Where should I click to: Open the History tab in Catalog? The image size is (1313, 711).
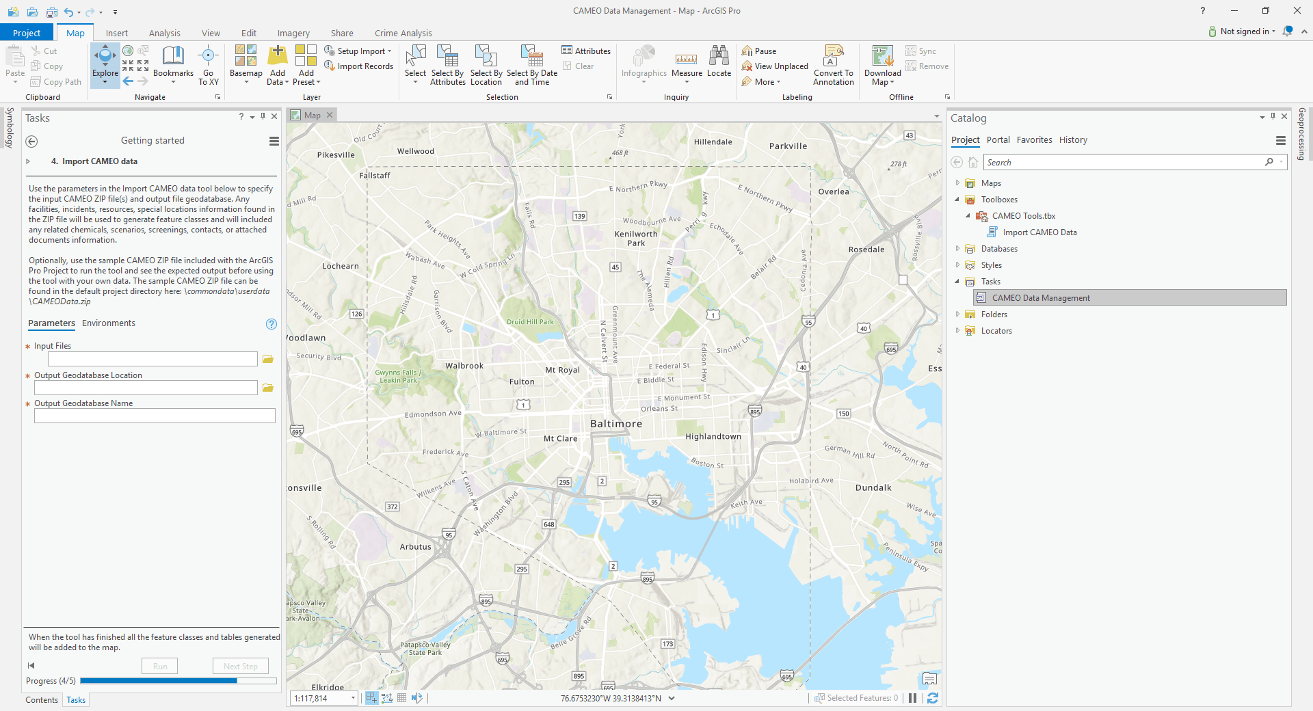click(1073, 140)
